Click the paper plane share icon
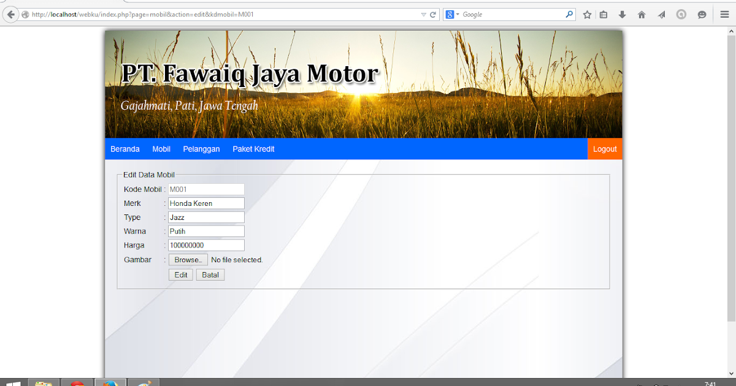 click(661, 14)
